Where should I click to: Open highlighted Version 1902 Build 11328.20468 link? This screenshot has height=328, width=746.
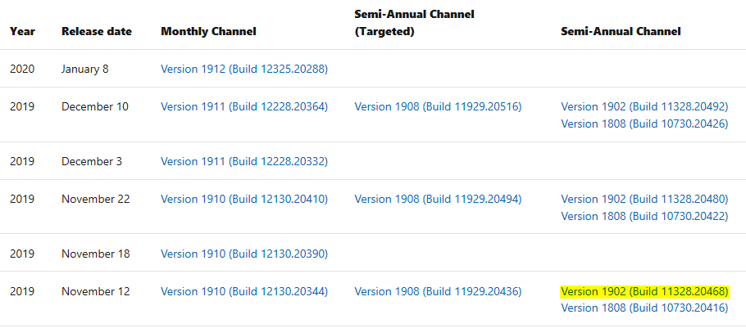[644, 291]
